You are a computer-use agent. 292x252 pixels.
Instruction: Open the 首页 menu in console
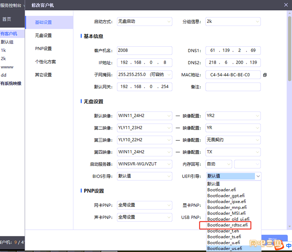[7, 19]
